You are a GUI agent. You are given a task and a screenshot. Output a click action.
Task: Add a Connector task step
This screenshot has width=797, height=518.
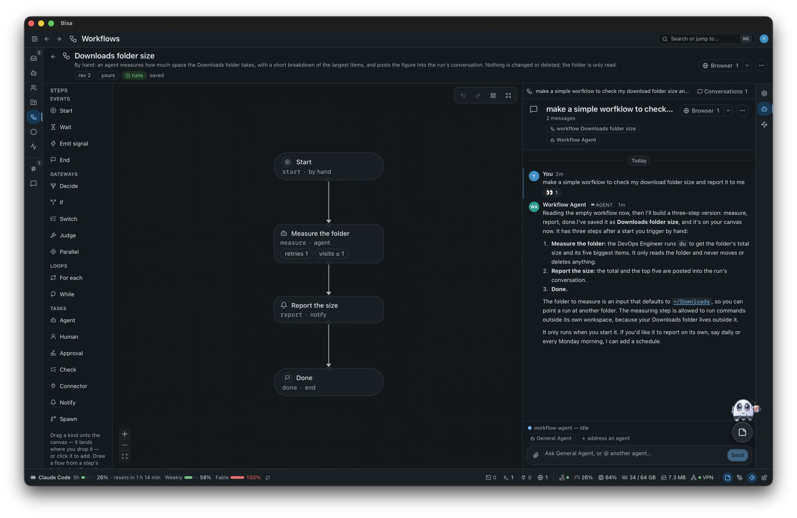pyautogui.click(x=78, y=386)
